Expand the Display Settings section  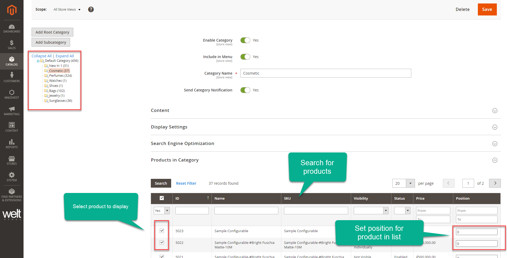(495, 127)
